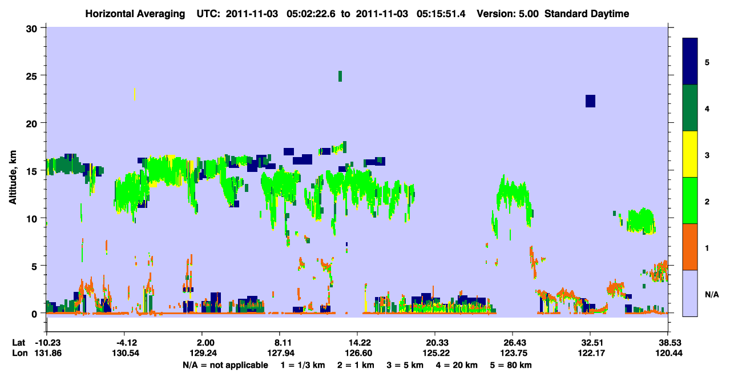Click the dark blue colorbar segment labeled 5

[690, 61]
